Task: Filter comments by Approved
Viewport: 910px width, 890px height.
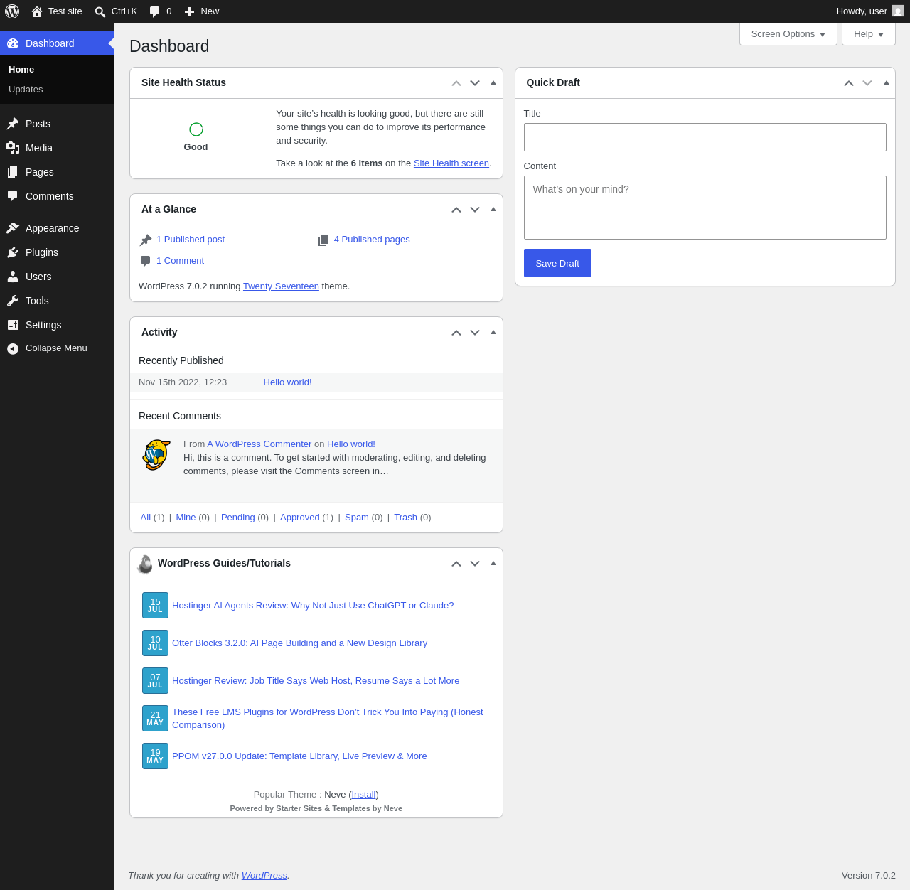Action: pyautogui.click(x=299, y=518)
